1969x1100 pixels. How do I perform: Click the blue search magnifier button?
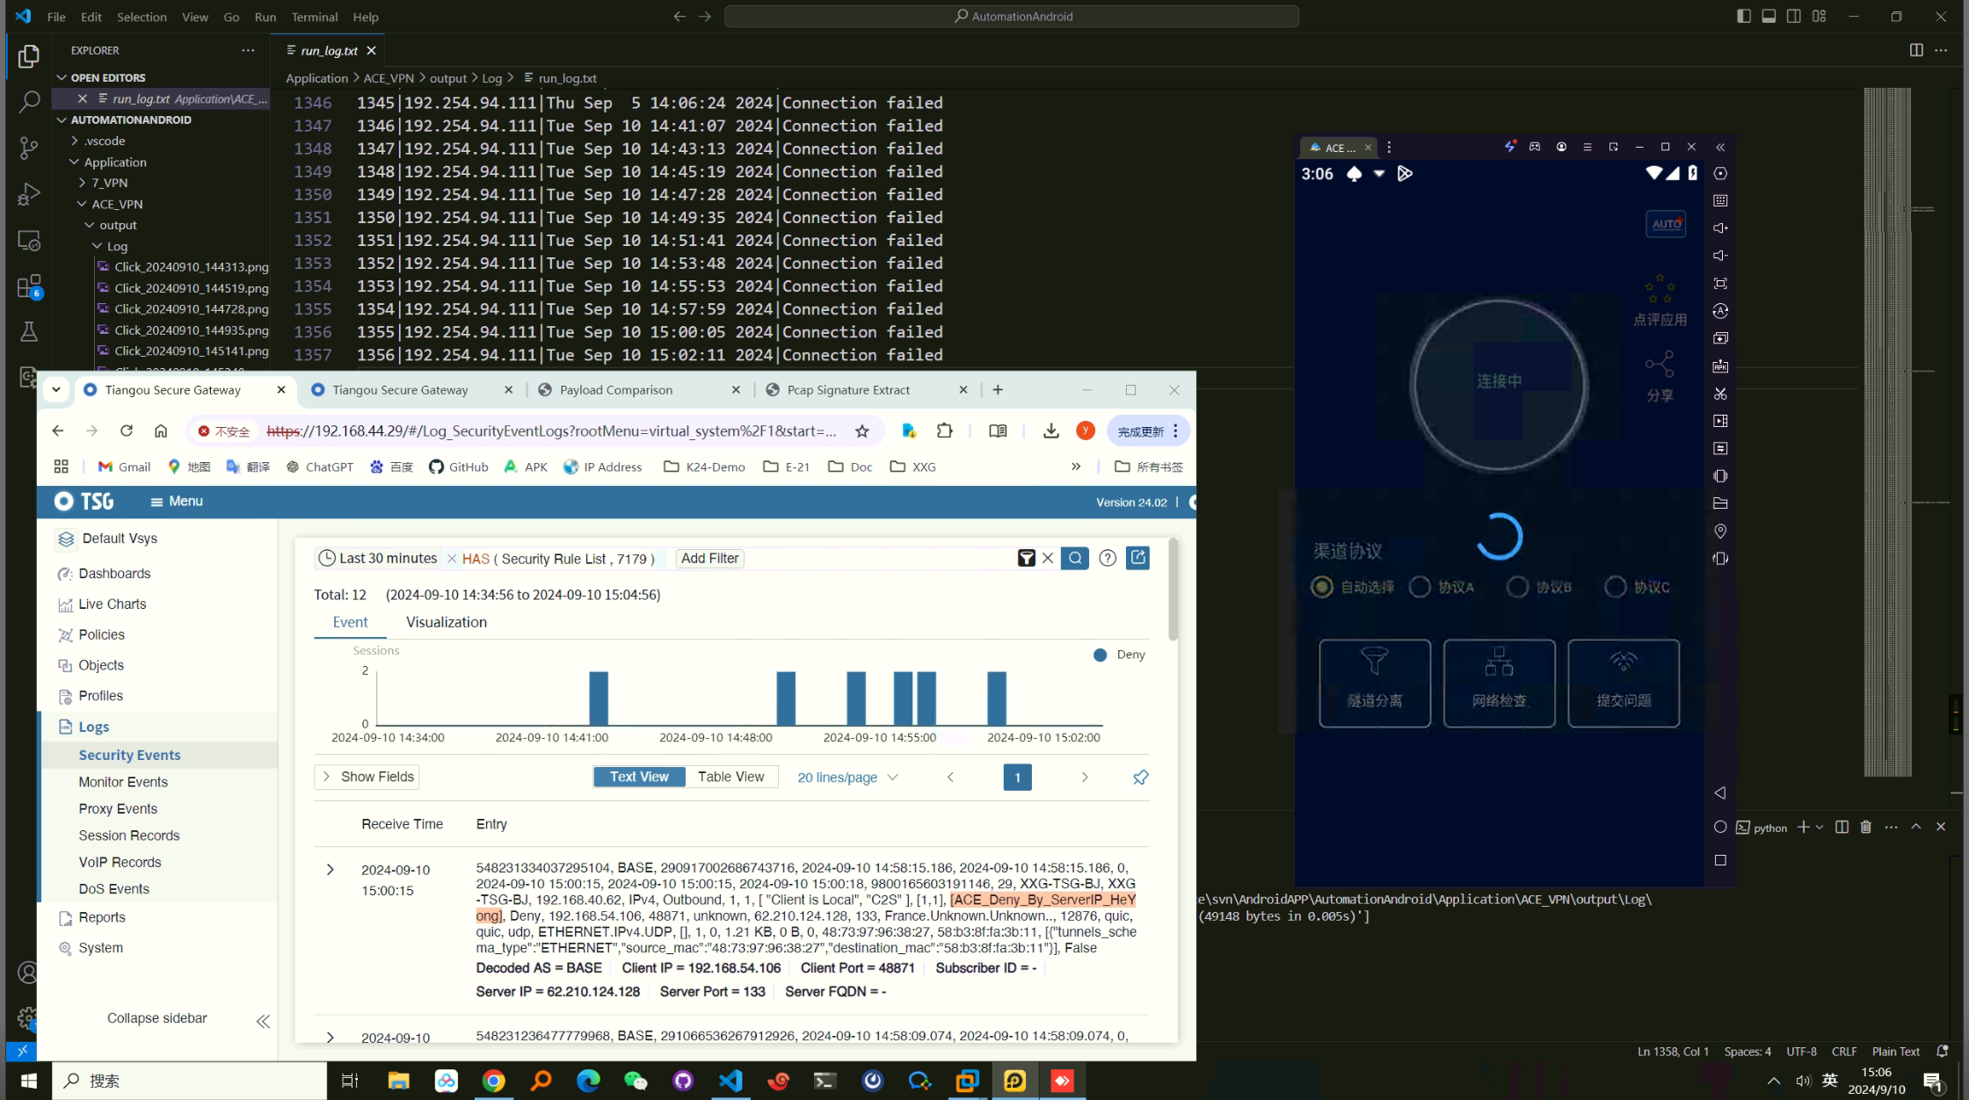click(1074, 559)
